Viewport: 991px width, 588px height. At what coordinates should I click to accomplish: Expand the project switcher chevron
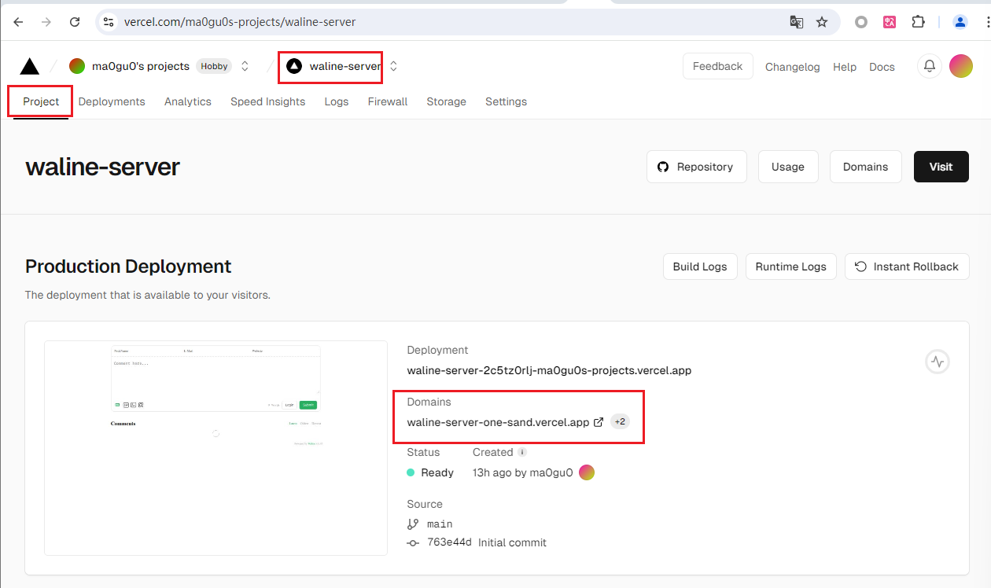coord(393,66)
